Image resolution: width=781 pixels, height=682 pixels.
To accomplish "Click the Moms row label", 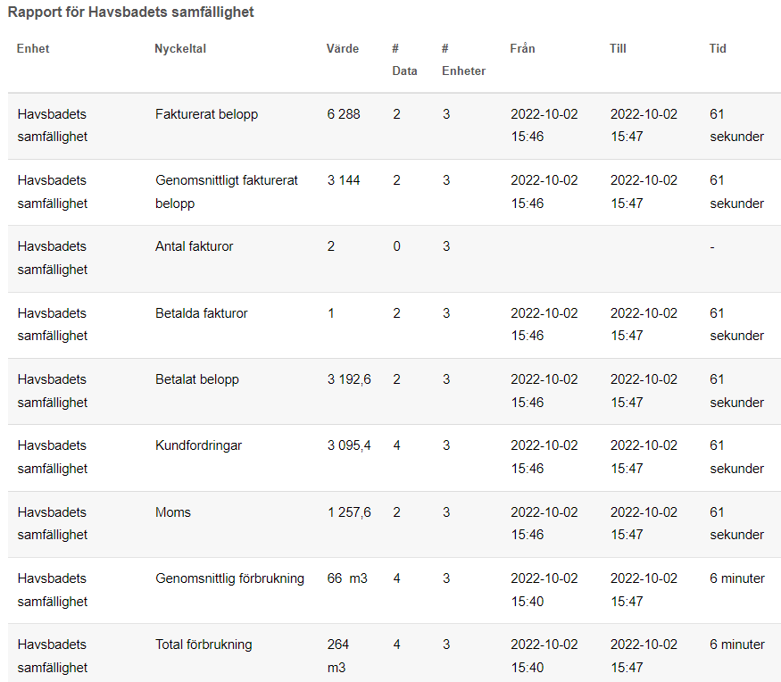I will 173,512.
